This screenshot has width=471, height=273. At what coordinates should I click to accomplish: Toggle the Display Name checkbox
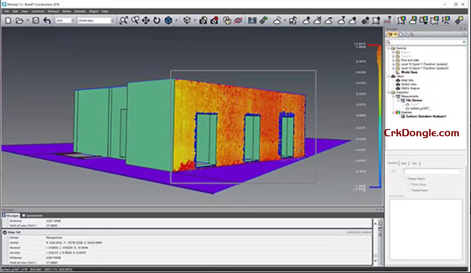(x=410, y=190)
